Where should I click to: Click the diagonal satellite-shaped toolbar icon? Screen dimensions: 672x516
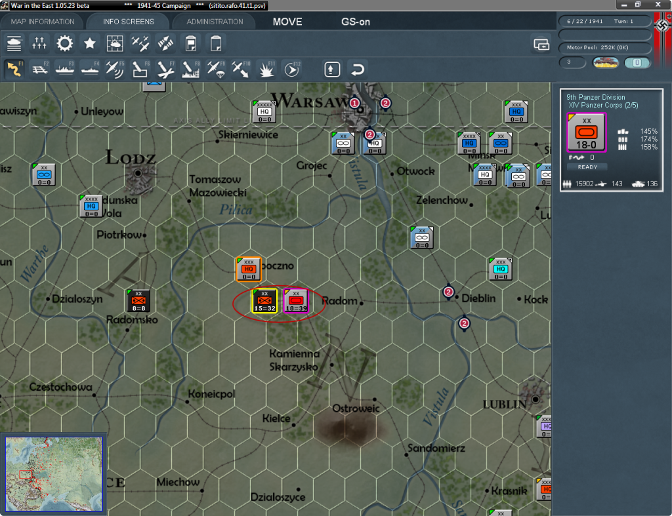(165, 43)
